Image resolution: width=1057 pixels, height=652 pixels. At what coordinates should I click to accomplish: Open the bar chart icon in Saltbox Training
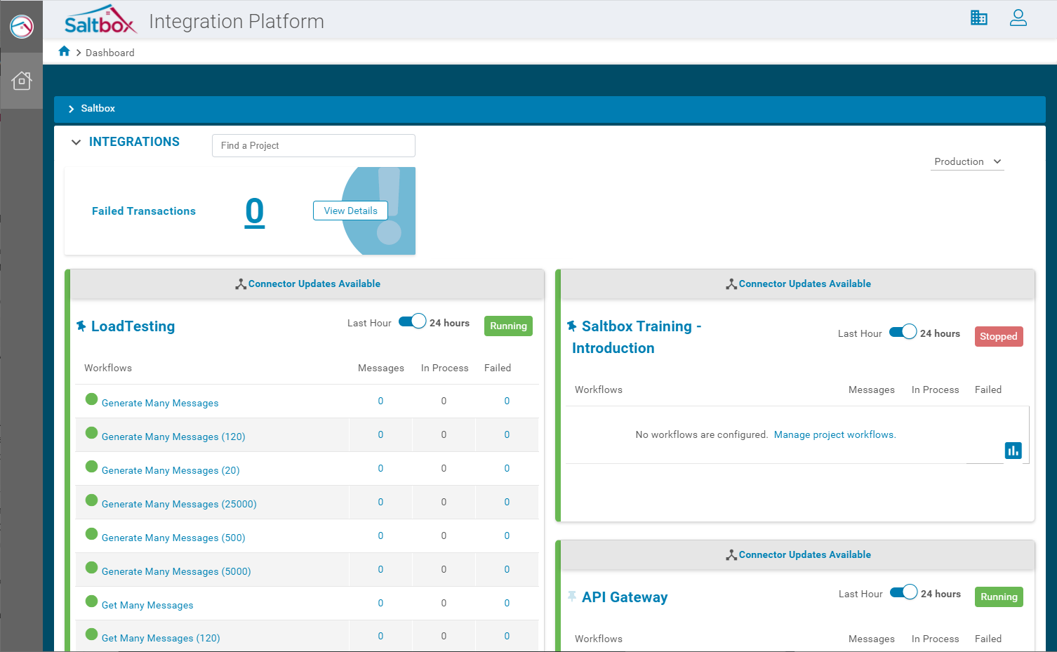1013,451
